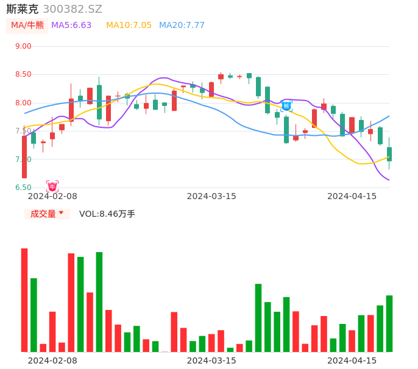
Task: Click the 2024-04-15 date label under the volume chart
Action: click(352, 360)
